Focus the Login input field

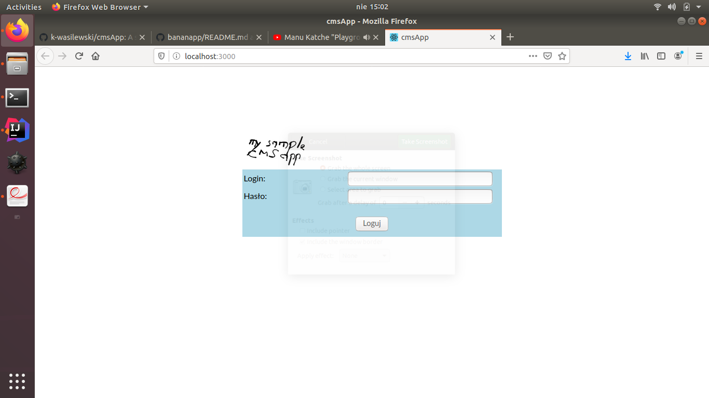point(420,179)
